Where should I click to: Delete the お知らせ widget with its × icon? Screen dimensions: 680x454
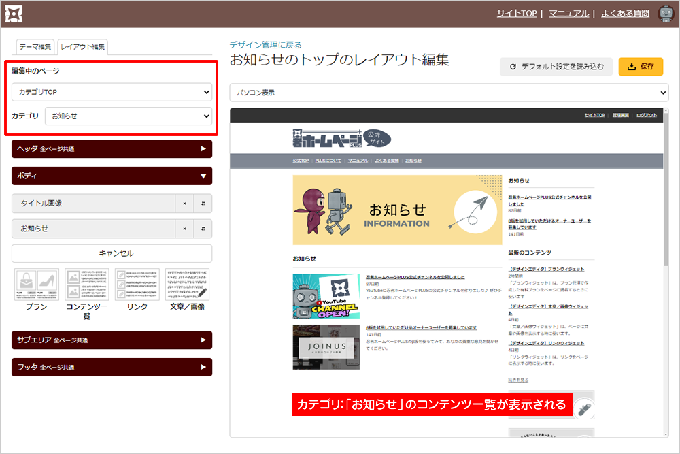point(184,229)
